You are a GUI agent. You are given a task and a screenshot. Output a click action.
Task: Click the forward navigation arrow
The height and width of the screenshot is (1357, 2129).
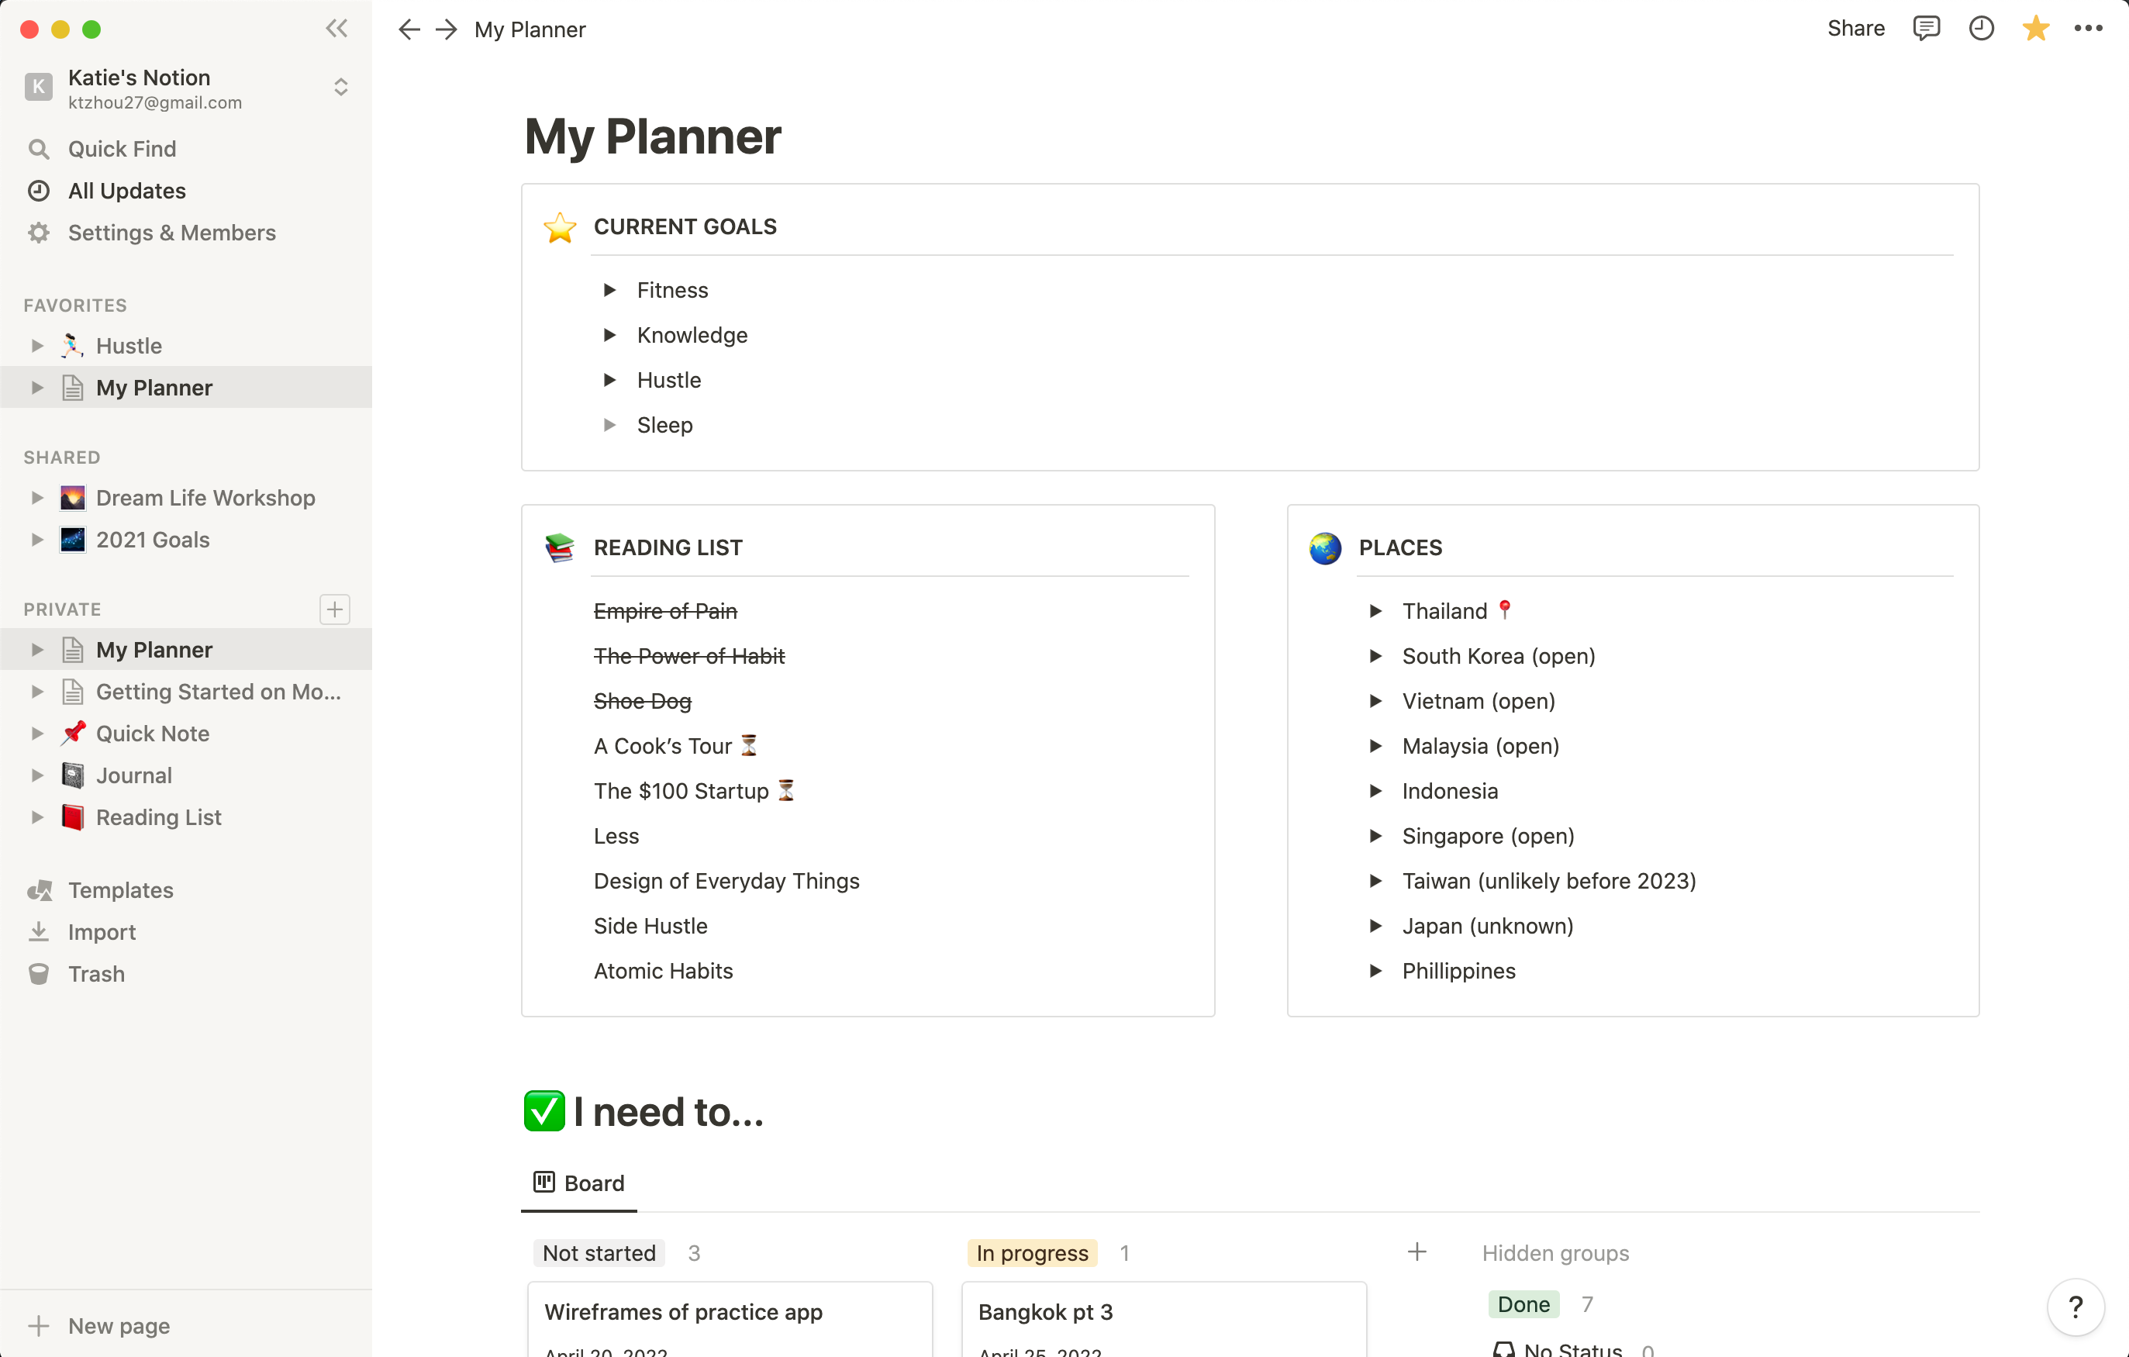[x=447, y=29]
